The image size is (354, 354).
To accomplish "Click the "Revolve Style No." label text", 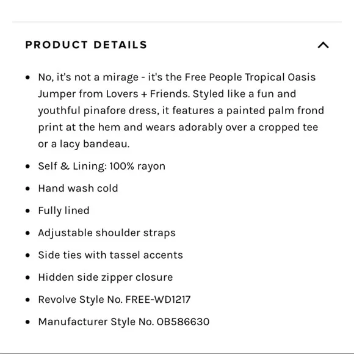I will (81, 300).
